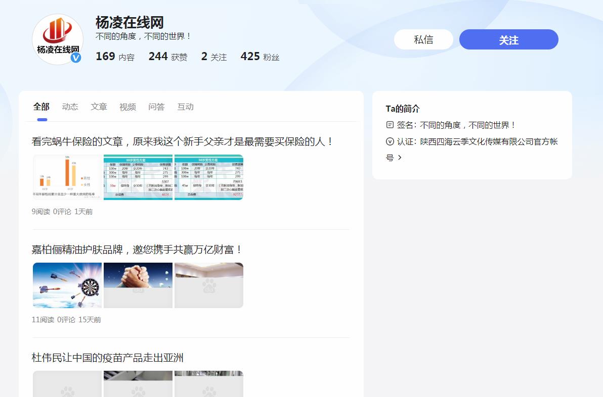Click the 2 关注 following count

point(214,57)
